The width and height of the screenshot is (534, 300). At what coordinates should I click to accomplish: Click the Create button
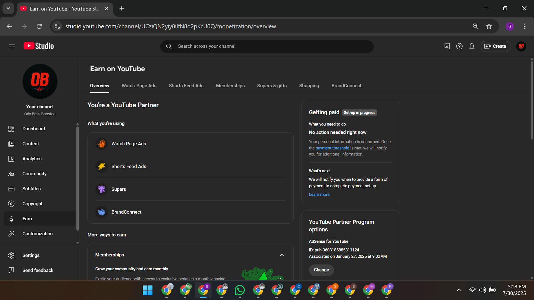[495, 46]
